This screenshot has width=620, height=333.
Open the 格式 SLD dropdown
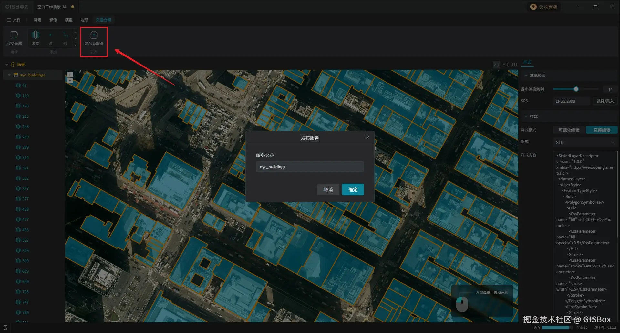(x=585, y=142)
